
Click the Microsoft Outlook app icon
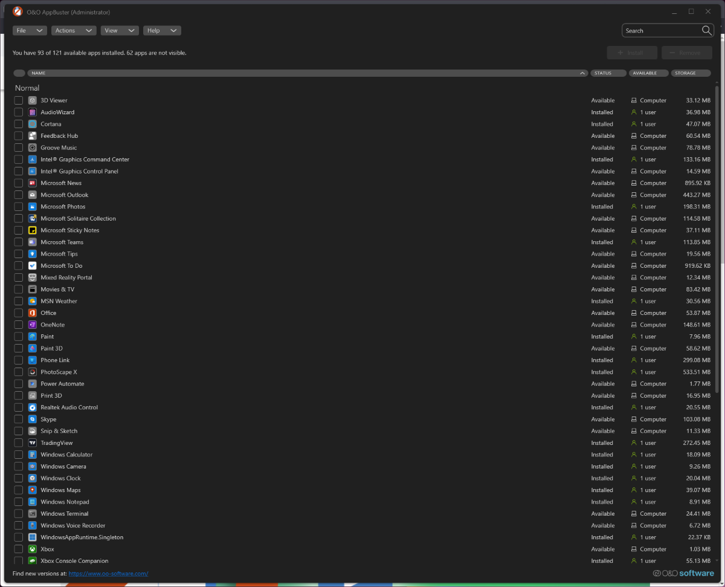click(33, 195)
